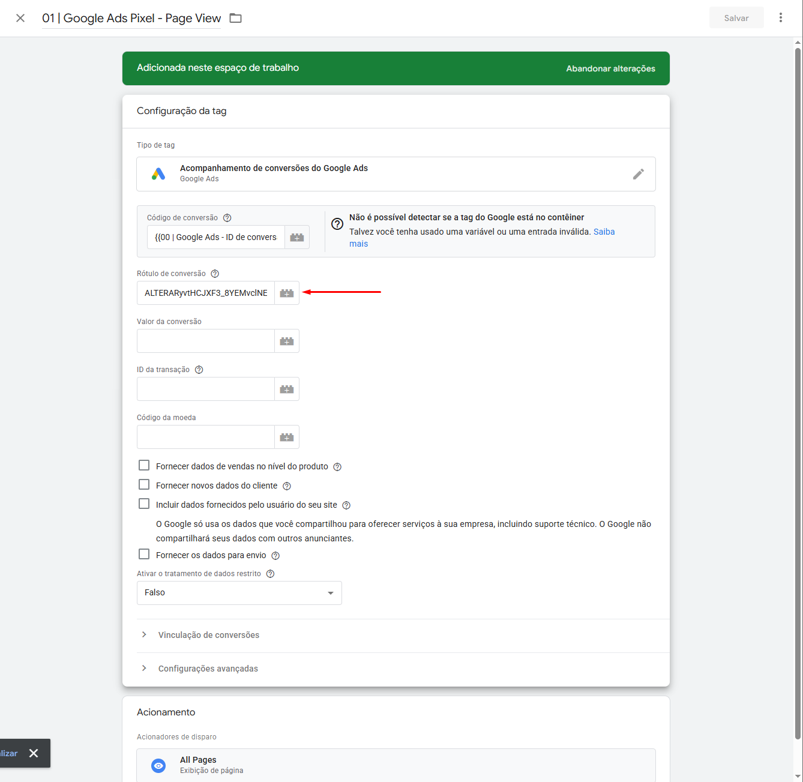Insert variable for Código de conversão field
The height and width of the screenshot is (782, 803).
click(x=297, y=237)
